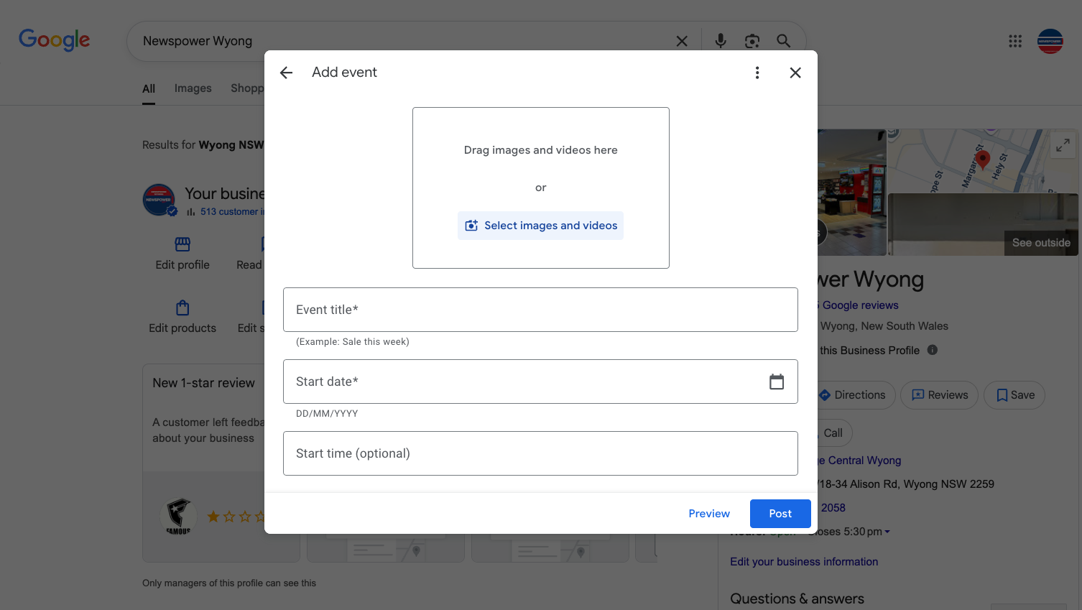Click the Famous reviewer avatar
The width and height of the screenshot is (1082, 610).
click(178, 516)
